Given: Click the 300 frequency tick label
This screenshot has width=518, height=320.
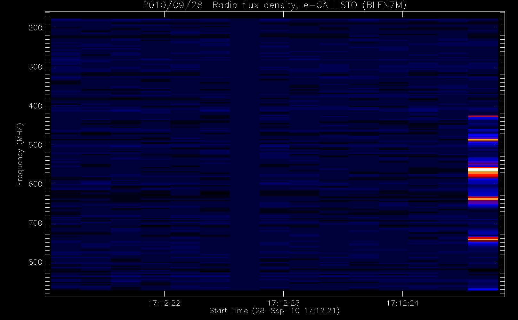Looking at the screenshot, I should [x=35, y=67].
